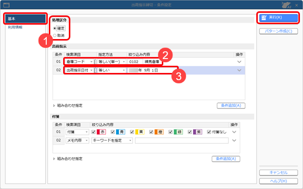Viewport: 303px width, 189px height.
Task: Click the 0102 warehouse code field
Action: (135, 62)
